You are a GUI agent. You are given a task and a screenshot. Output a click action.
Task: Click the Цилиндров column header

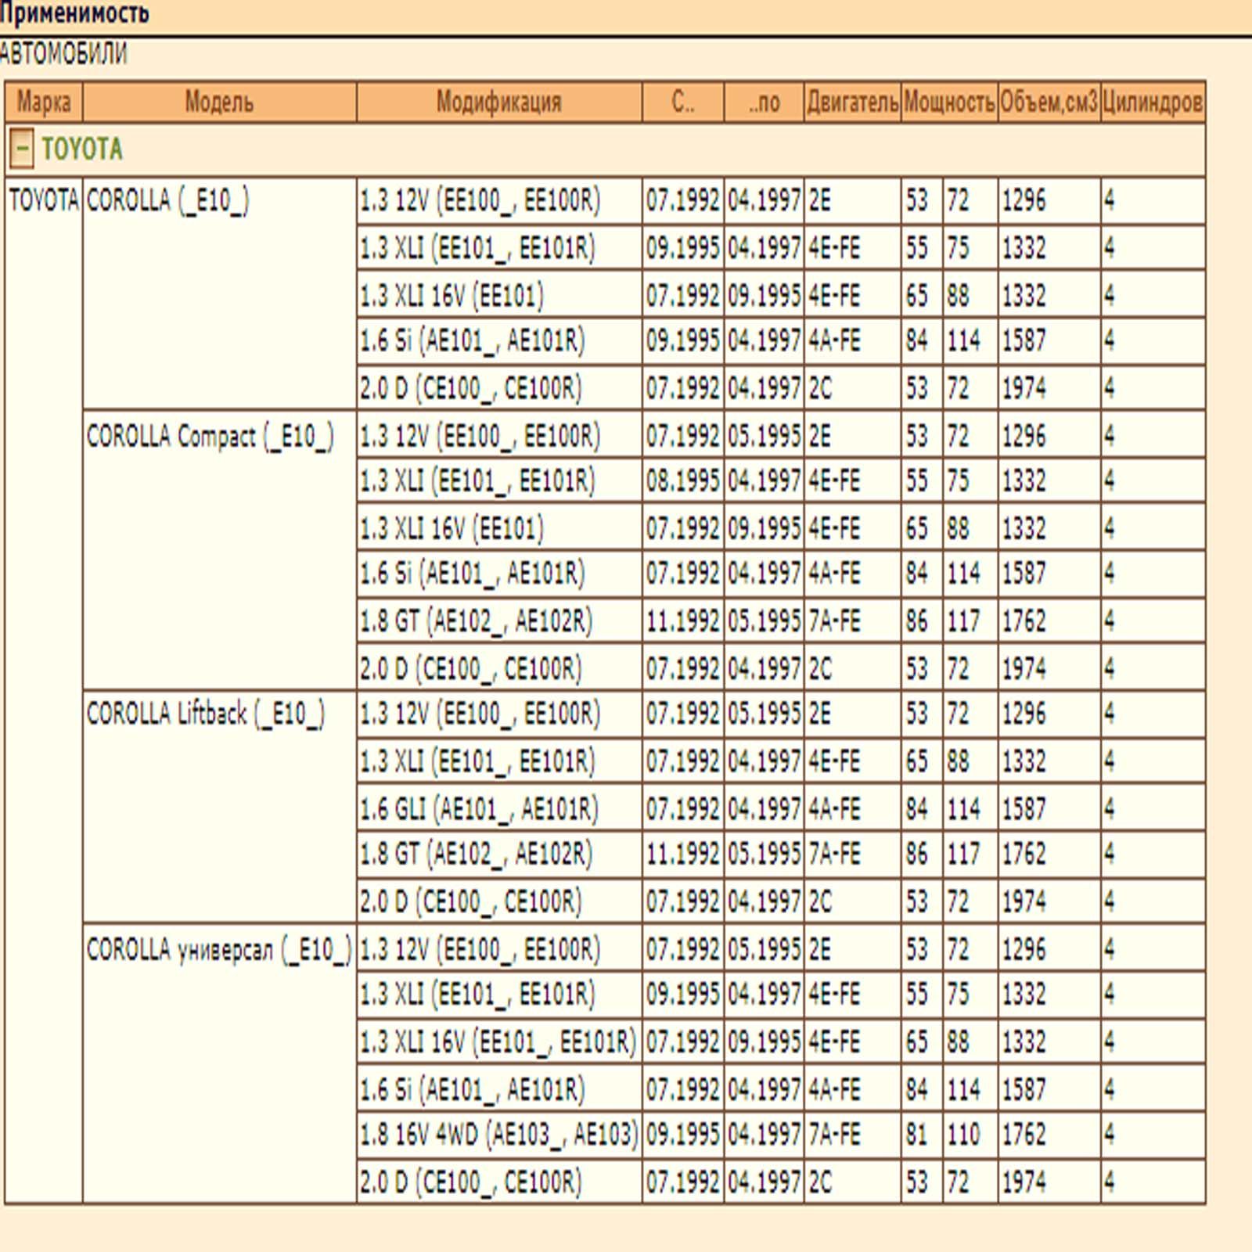(1153, 103)
